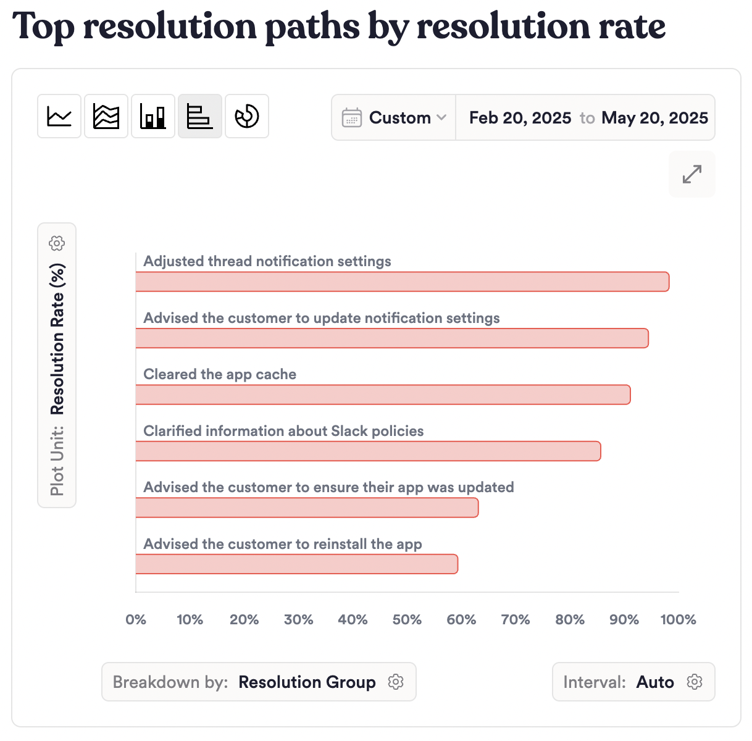Select the vertical column chart icon
Image resolution: width=752 pixels, height=741 pixels.
tap(152, 115)
